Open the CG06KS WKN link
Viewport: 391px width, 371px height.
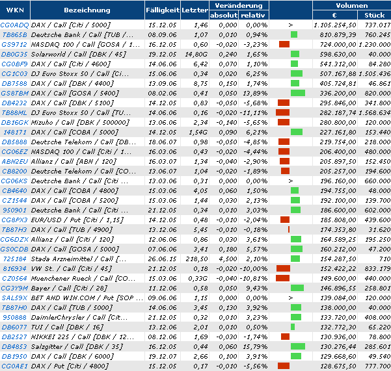pos(14,181)
